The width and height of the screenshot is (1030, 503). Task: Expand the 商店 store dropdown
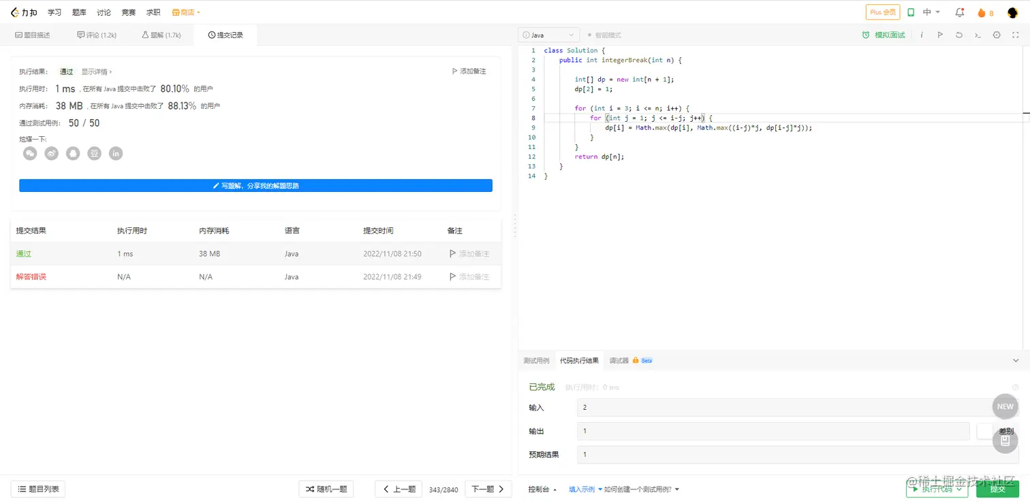(x=186, y=12)
